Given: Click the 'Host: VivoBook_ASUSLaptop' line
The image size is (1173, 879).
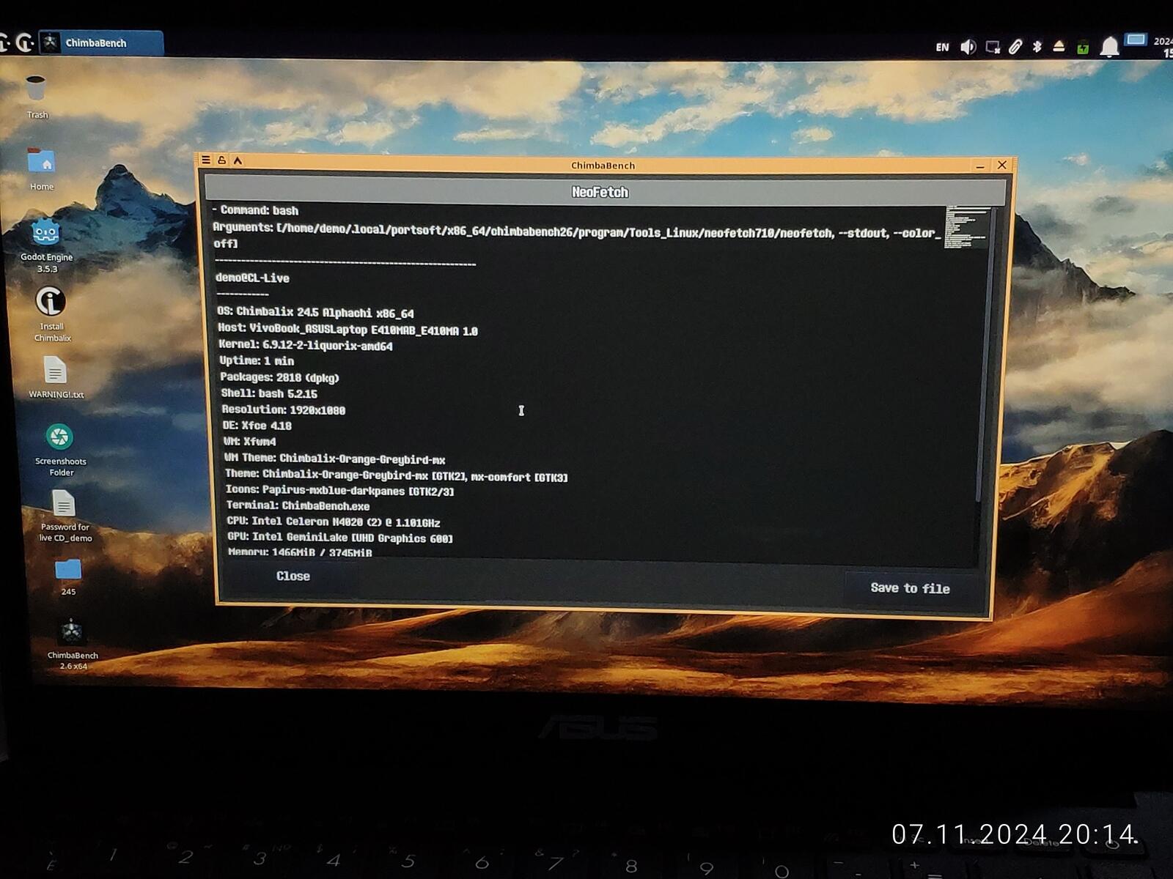Looking at the screenshot, I should (x=348, y=330).
